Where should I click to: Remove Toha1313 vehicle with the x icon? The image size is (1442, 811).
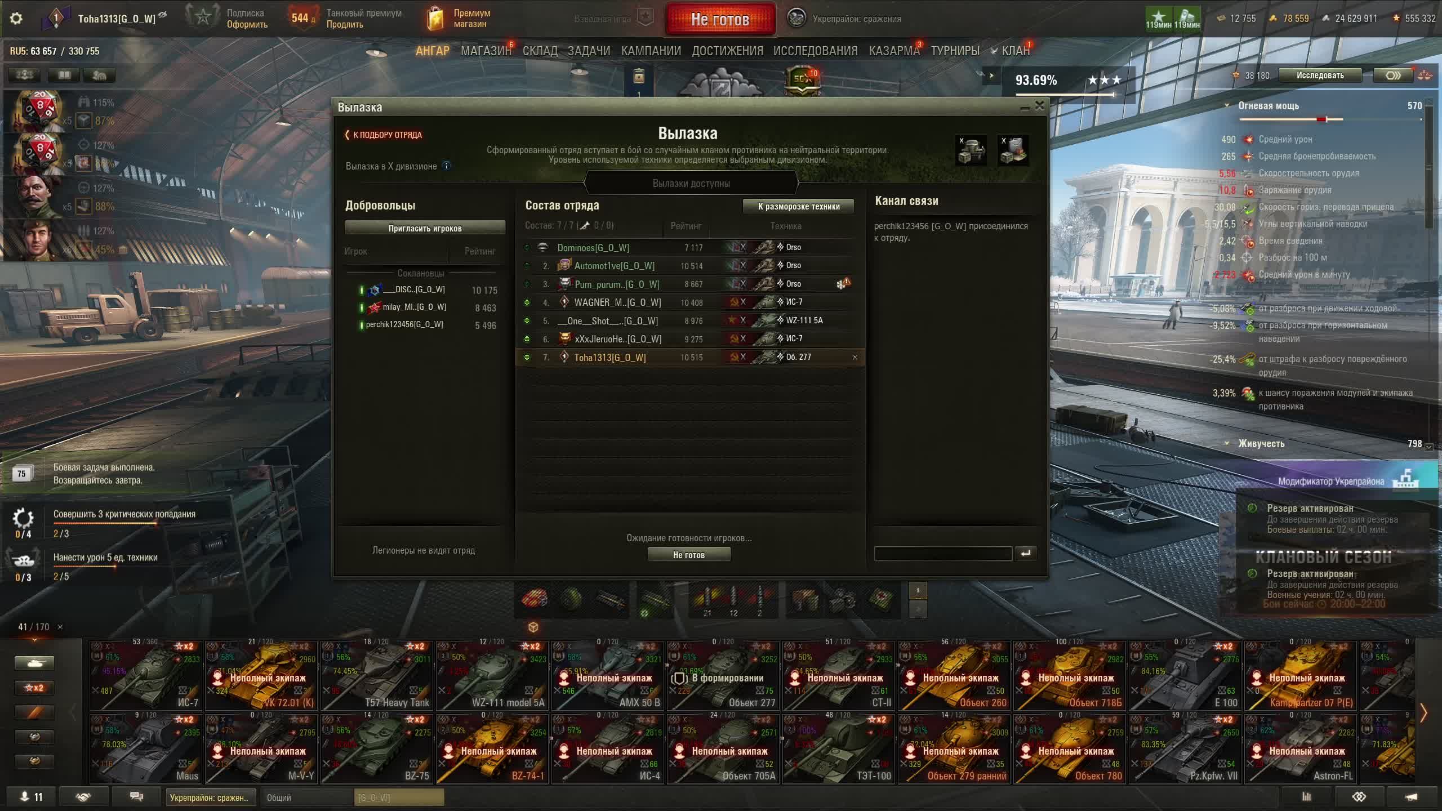coord(854,357)
